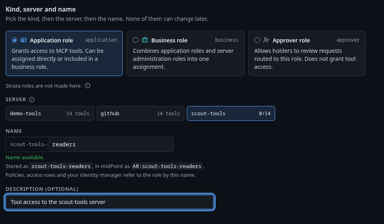384x224 pixels.
Task: Click the 'Kind, server and name' heading
Action: click(41, 9)
